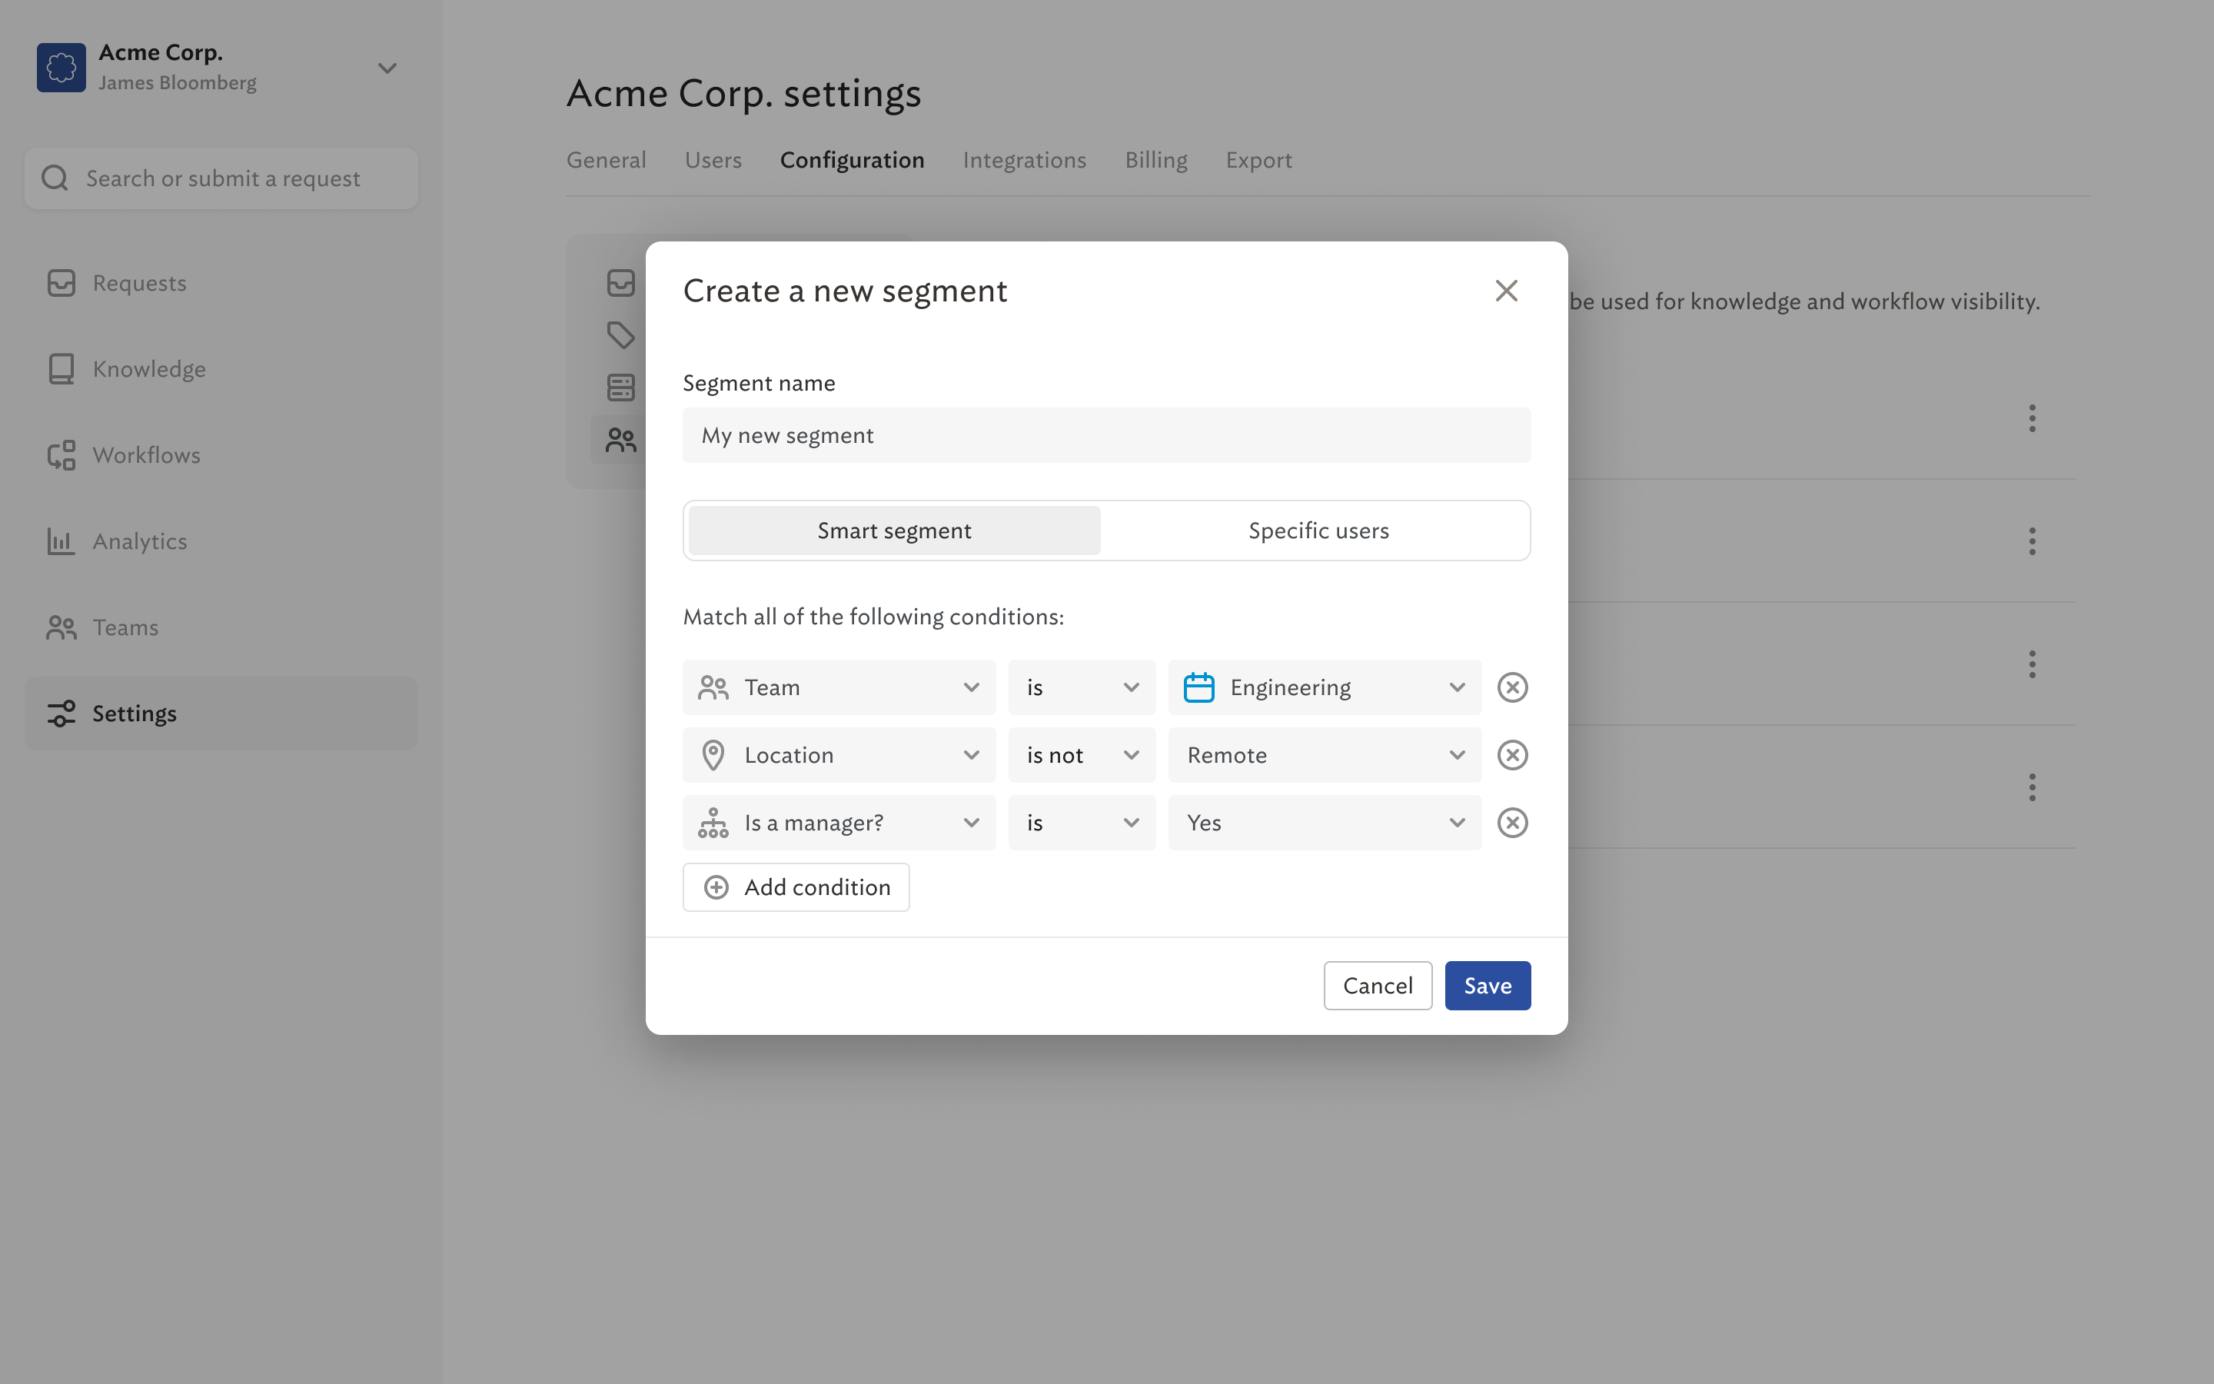
Task: Remove the Location condition row
Action: (x=1512, y=755)
